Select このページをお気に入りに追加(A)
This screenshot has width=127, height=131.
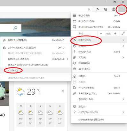pos(36,48)
